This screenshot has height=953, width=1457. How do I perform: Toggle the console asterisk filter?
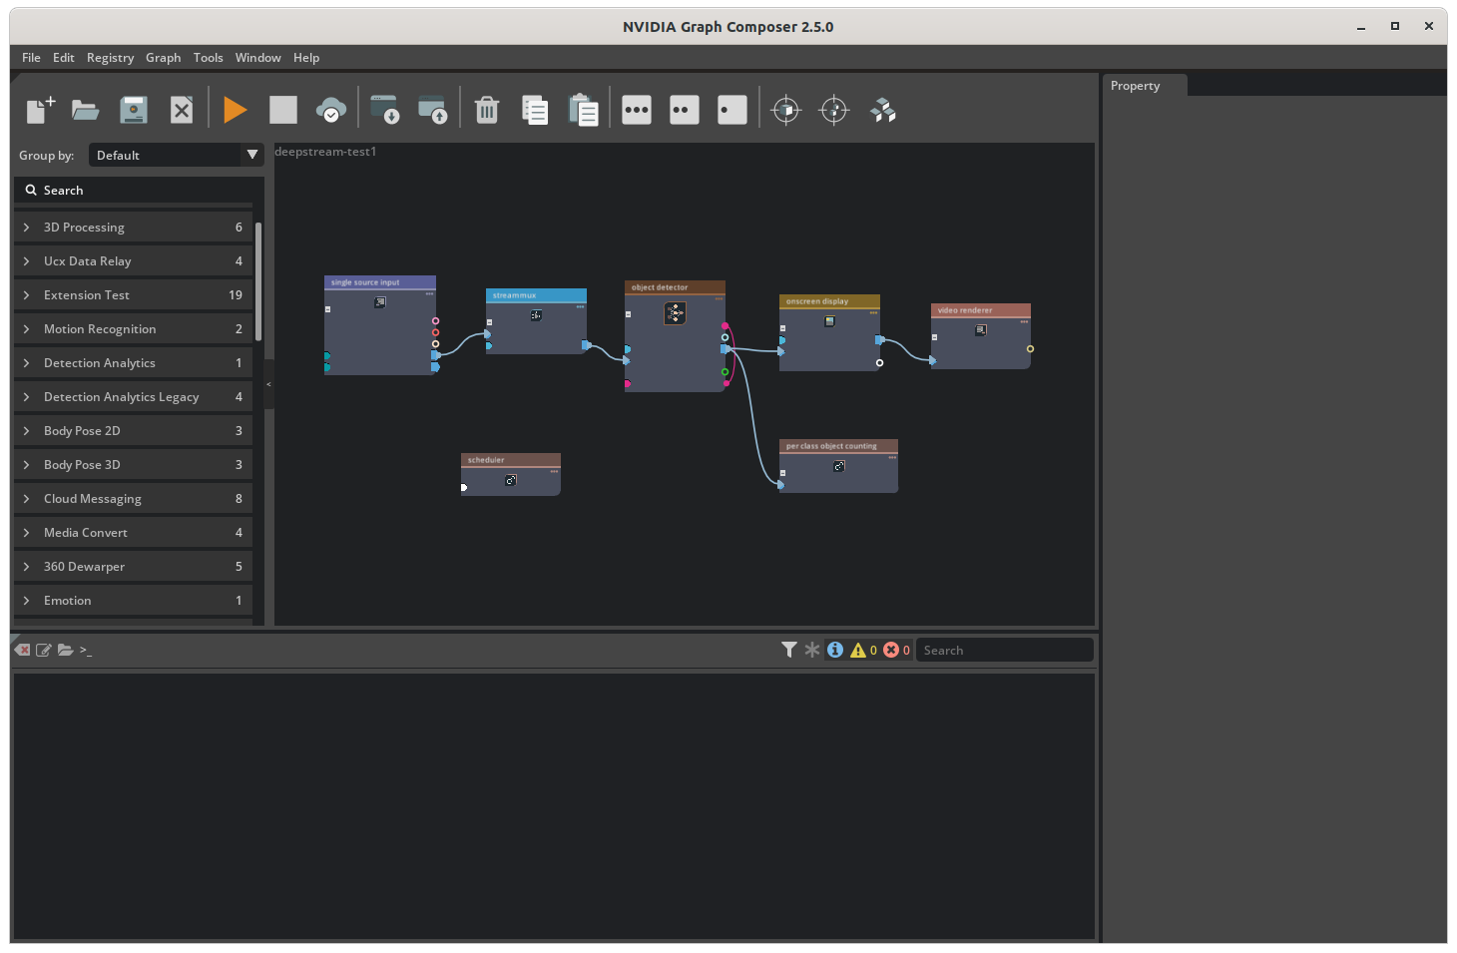click(812, 650)
